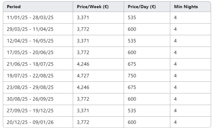This screenshot has width=212, height=128.
Task: Select the 21/06/25 - 18/07/25 period cell
Action: click(38, 64)
